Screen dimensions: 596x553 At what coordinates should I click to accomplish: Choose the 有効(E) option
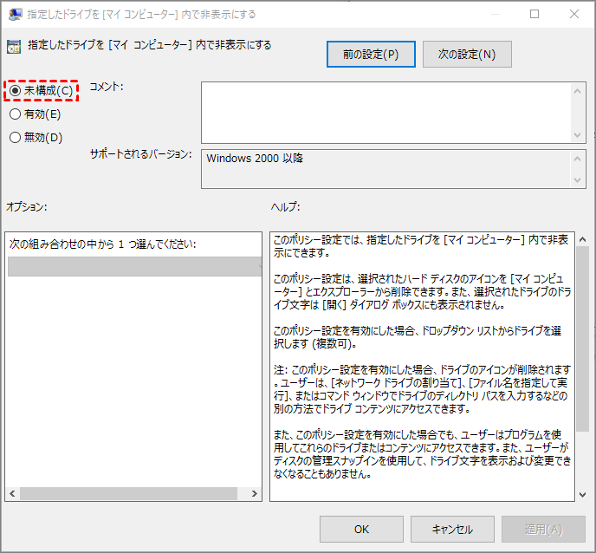click(15, 114)
